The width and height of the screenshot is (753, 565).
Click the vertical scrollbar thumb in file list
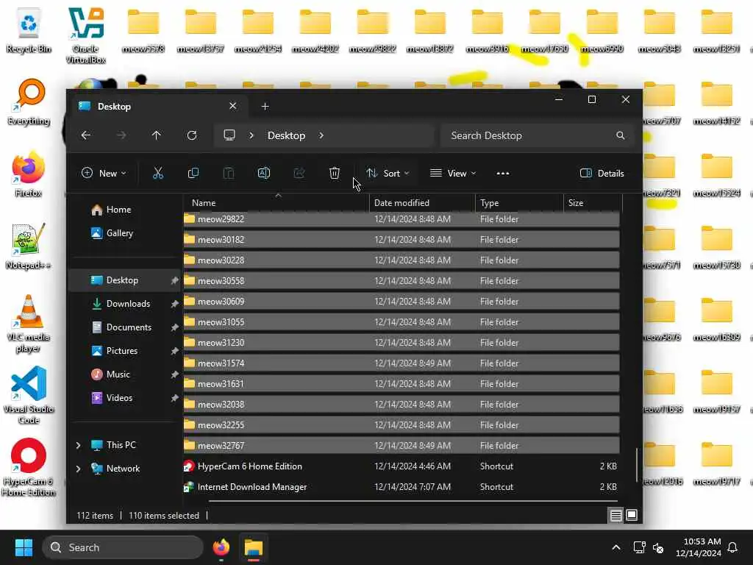(x=638, y=465)
